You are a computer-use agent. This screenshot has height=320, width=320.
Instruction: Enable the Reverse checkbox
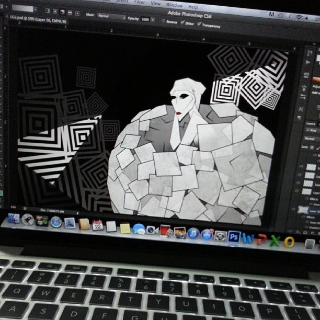coord(163,20)
